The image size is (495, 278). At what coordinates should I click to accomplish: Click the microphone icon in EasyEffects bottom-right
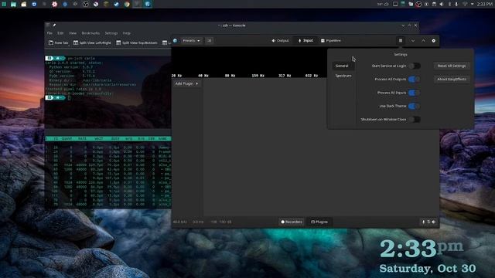423,222
